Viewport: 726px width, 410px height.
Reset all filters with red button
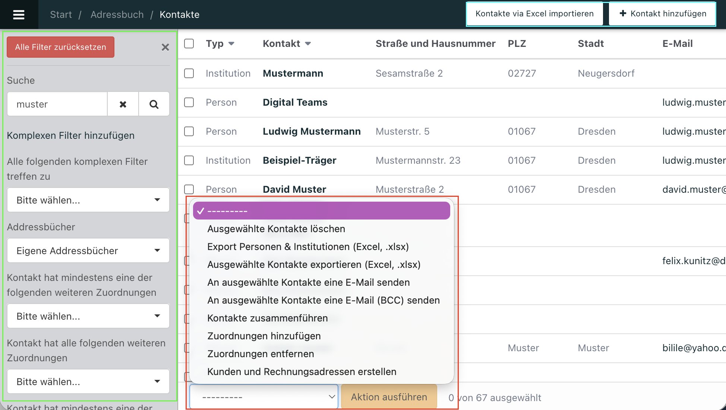click(60, 47)
